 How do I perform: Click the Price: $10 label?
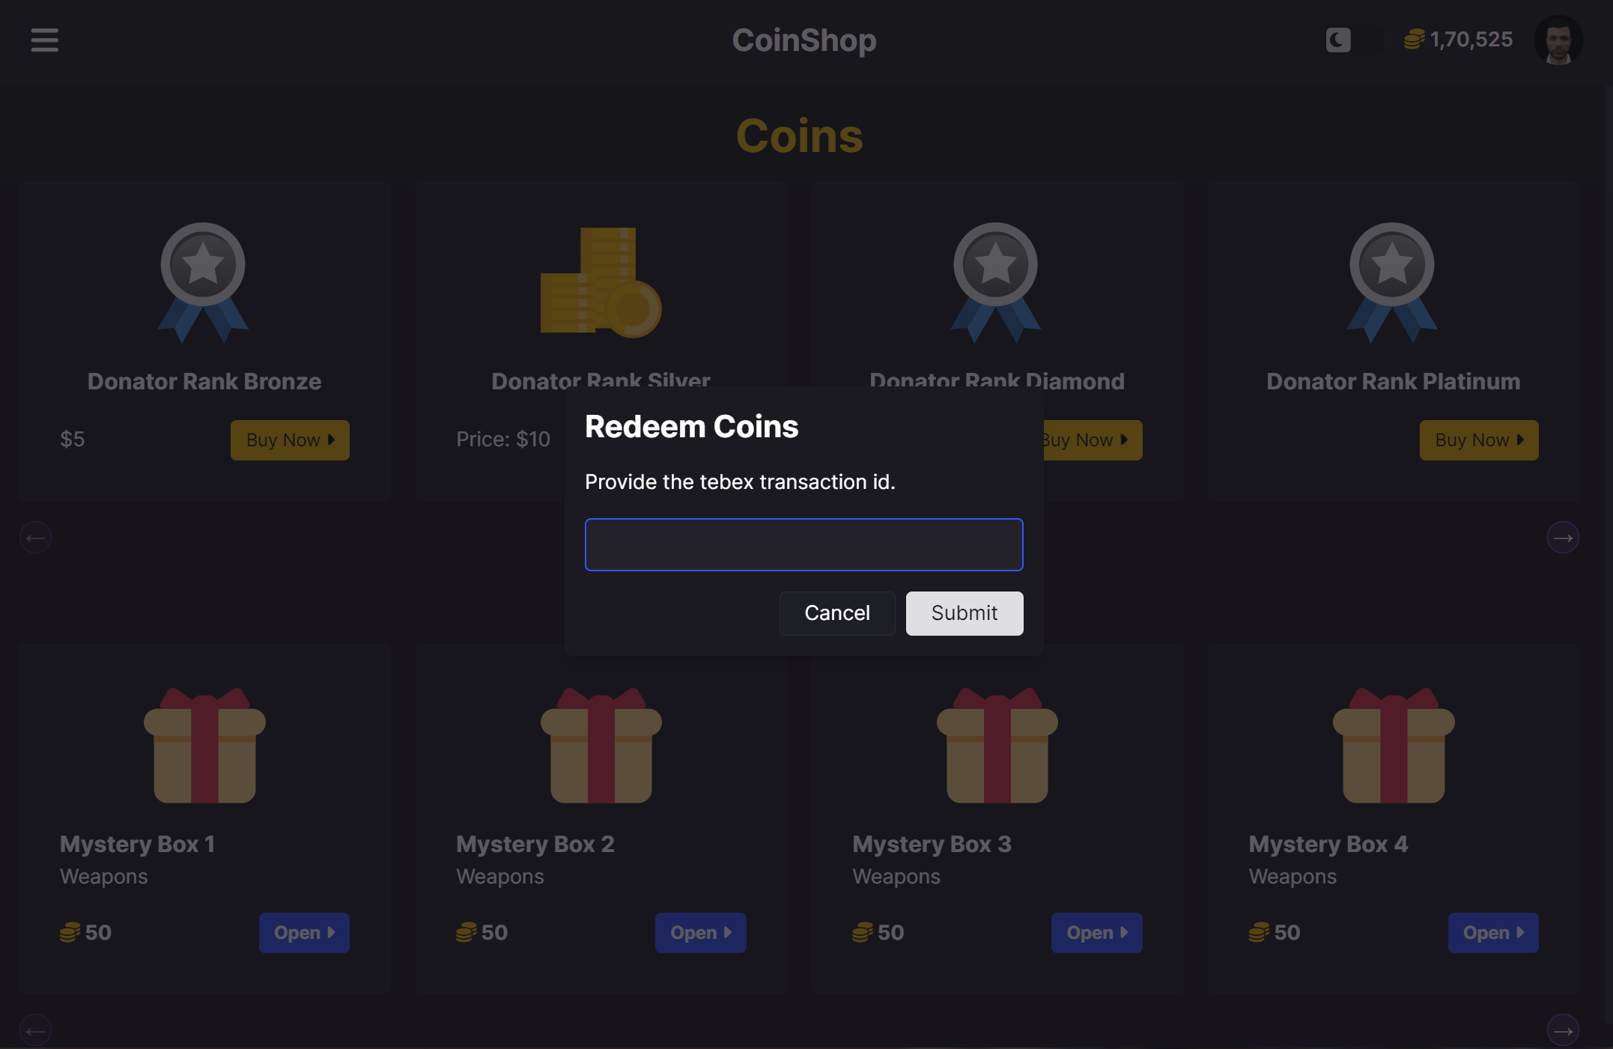click(x=503, y=440)
